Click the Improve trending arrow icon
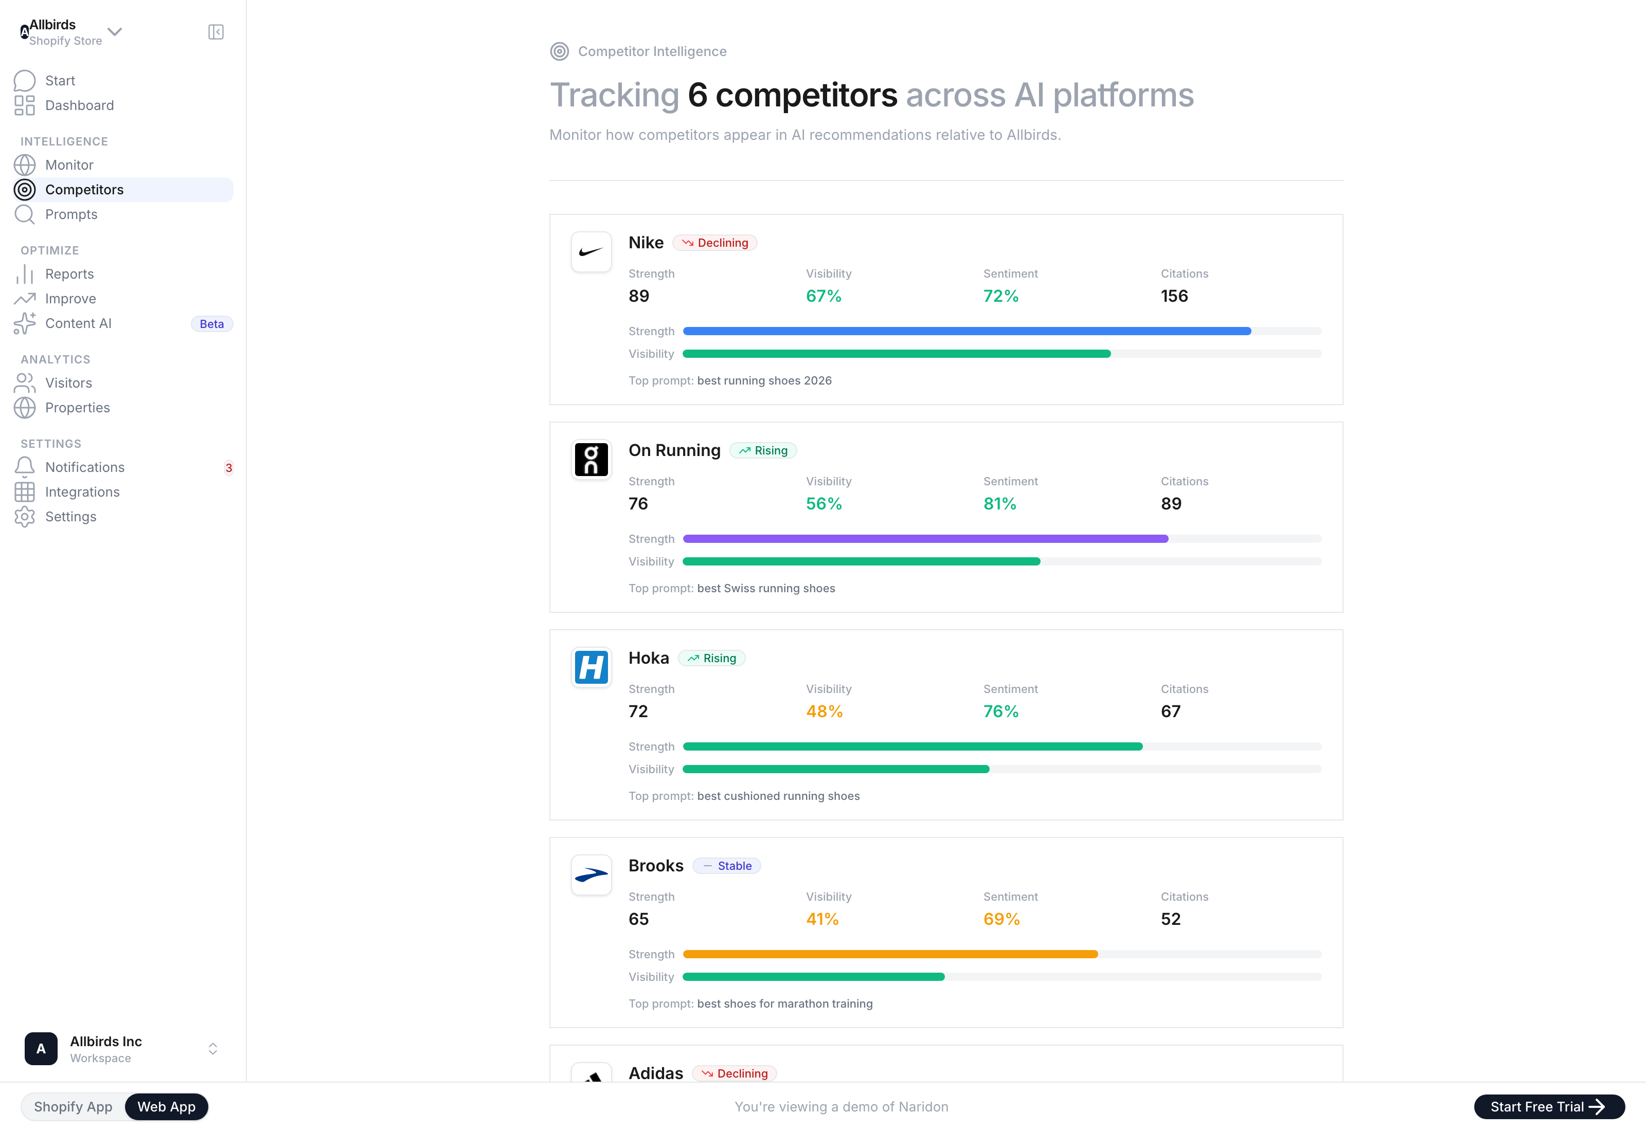Screen dimensions: 1646x1131 (x=25, y=299)
